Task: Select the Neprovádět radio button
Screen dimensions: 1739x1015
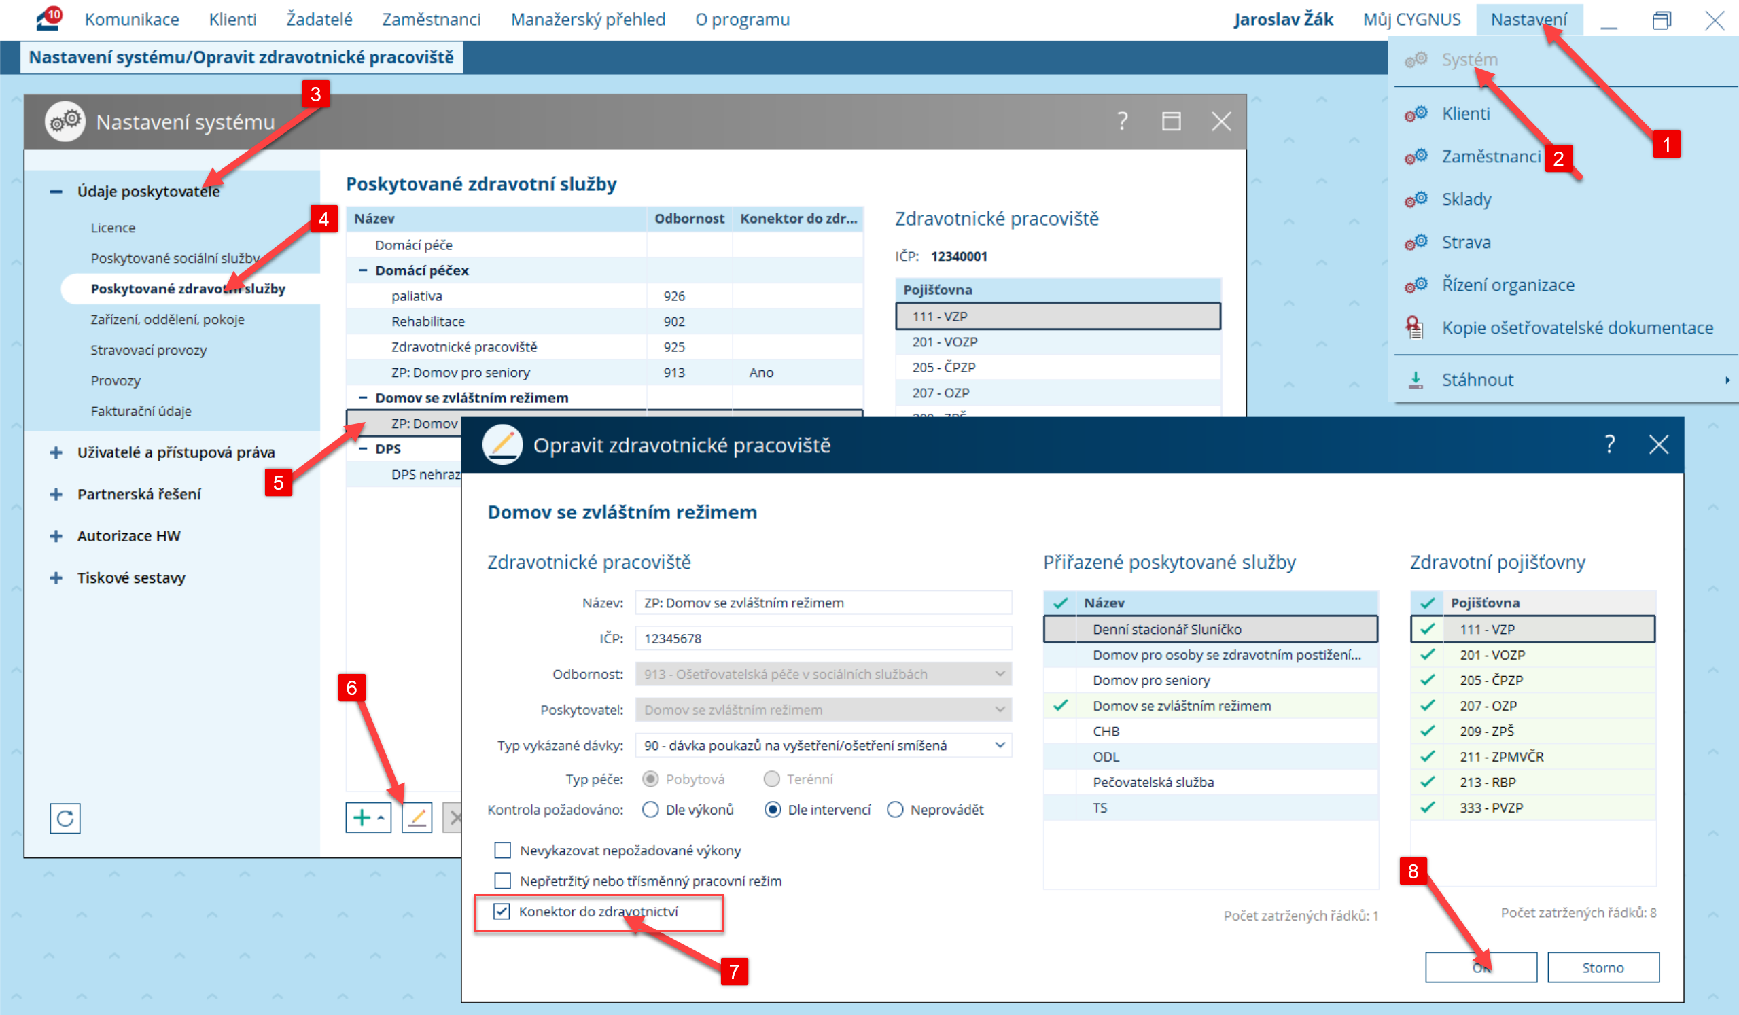Action: click(x=895, y=809)
